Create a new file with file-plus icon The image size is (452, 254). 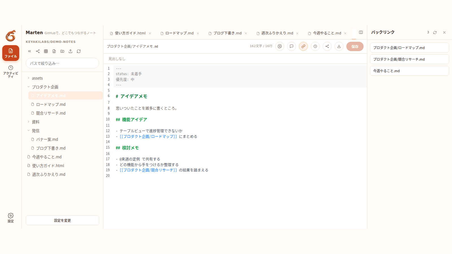(54, 51)
